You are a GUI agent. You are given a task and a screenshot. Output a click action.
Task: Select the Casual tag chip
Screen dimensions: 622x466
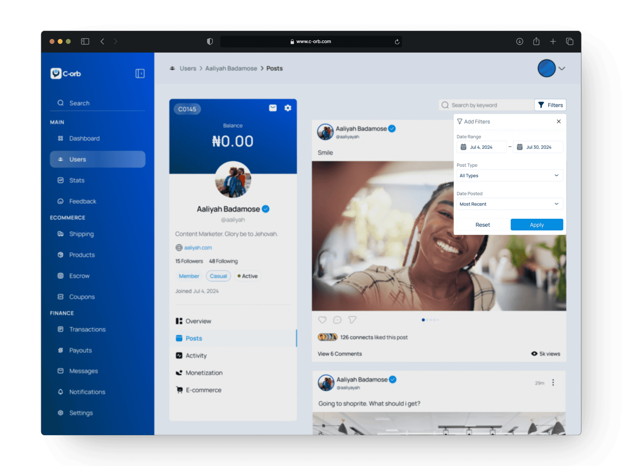pyautogui.click(x=218, y=276)
